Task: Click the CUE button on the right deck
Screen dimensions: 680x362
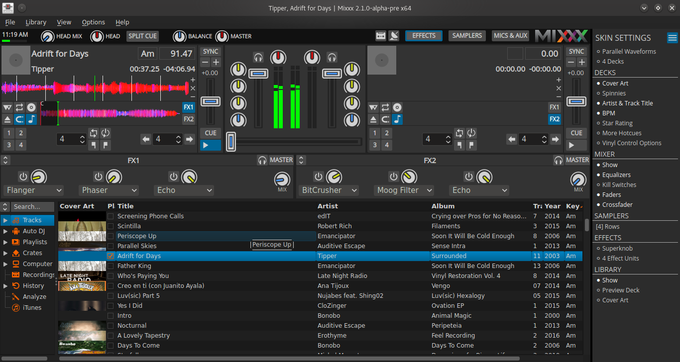Action: [x=576, y=133]
